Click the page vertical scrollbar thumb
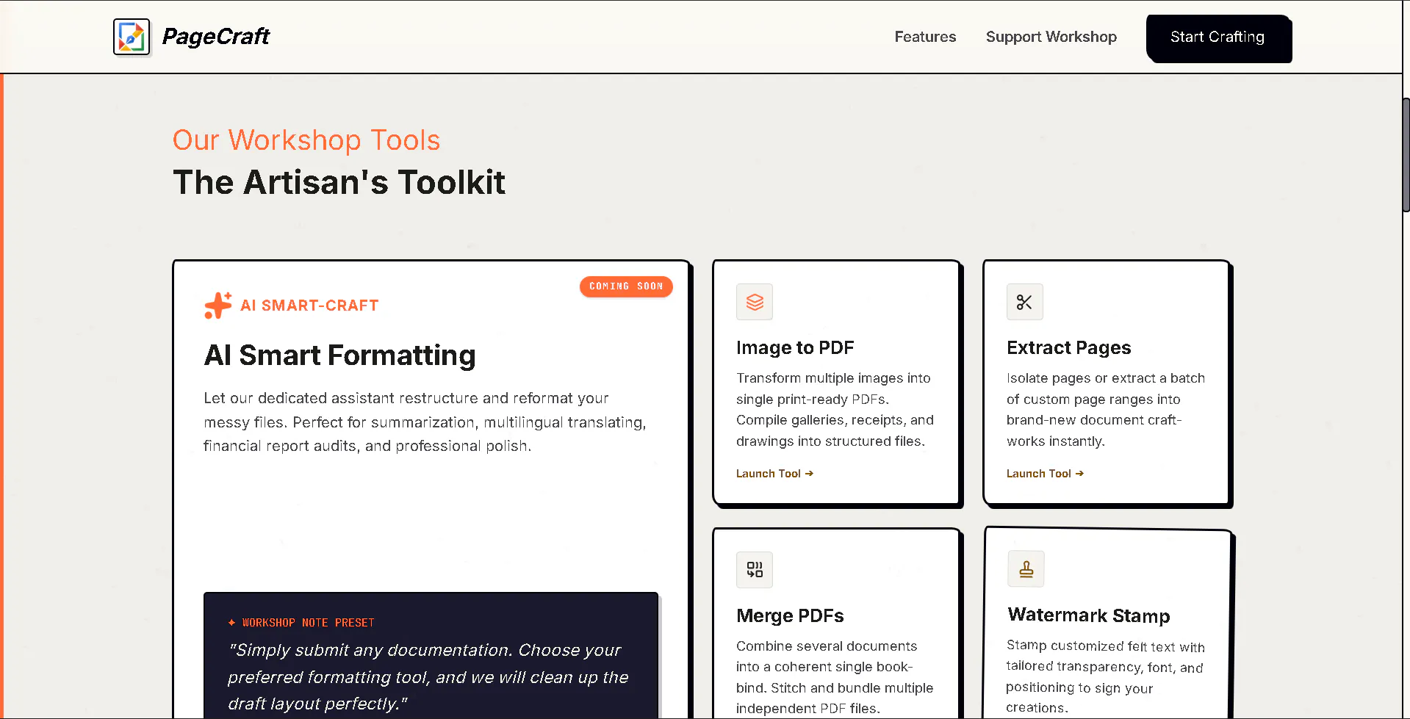Screen dimensions: 1410x719 pos(1406,154)
